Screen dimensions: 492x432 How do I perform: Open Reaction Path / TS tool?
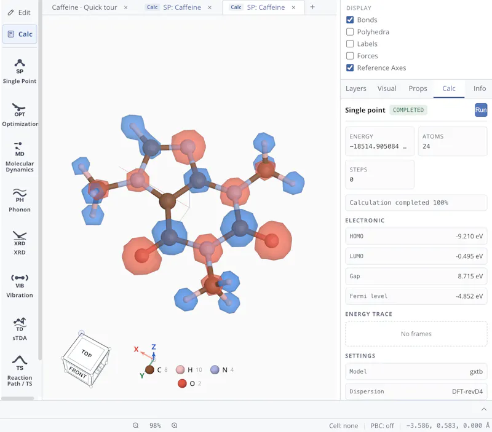20,371
